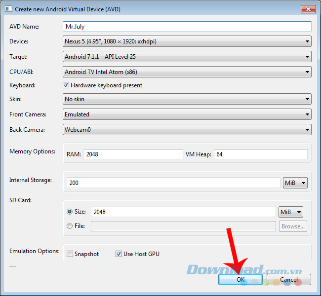
Task: Click the SD Card label
Action: tap(20, 200)
